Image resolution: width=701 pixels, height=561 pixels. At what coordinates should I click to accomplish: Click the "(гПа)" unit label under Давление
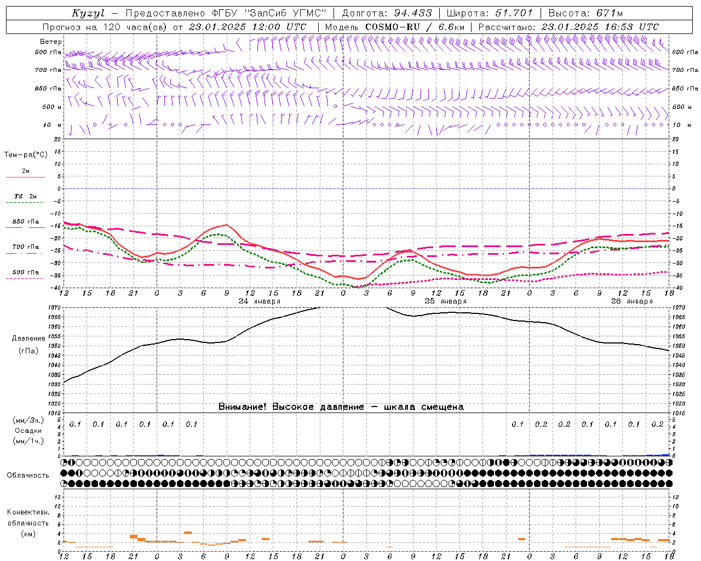click(28, 351)
